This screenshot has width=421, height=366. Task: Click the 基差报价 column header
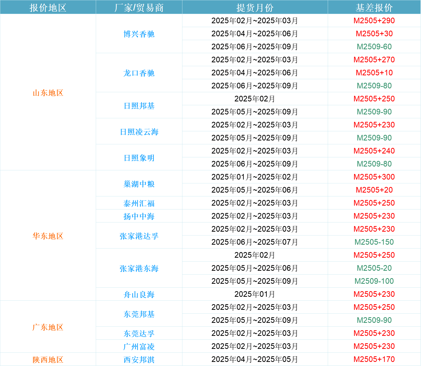374,7
